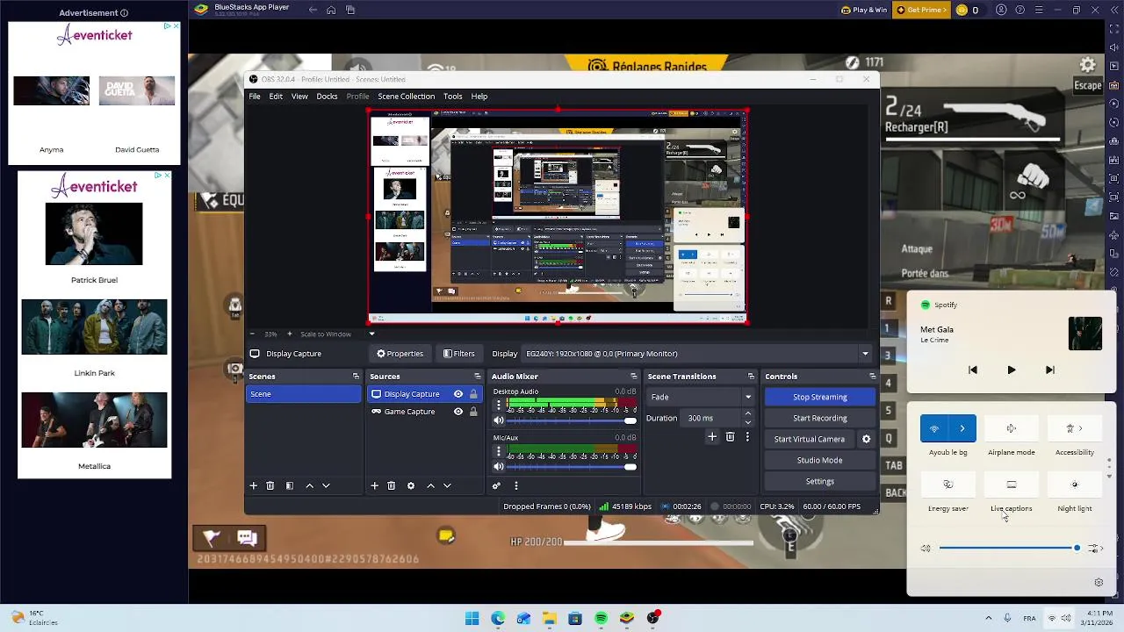Add a new source with plus icon
This screenshot has height=632, width=1124.
(374, 485)
